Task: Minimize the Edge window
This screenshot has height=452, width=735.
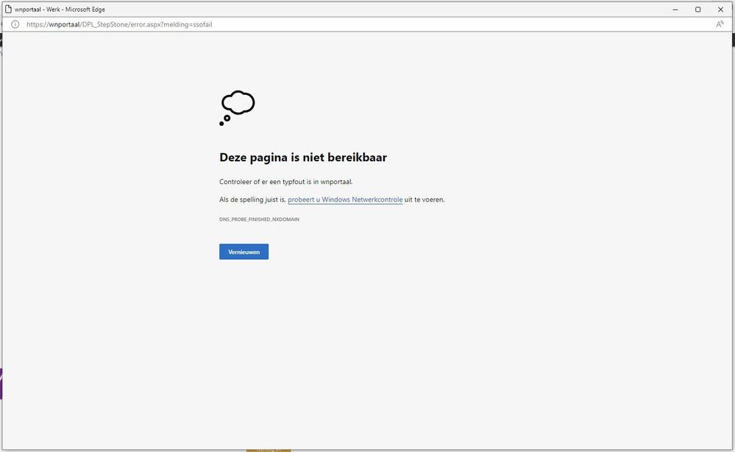Action: pos(675,10)
